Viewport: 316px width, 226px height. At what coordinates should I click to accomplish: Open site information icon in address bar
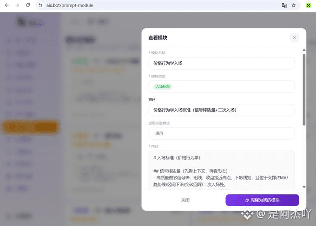(x=40, y=5)
